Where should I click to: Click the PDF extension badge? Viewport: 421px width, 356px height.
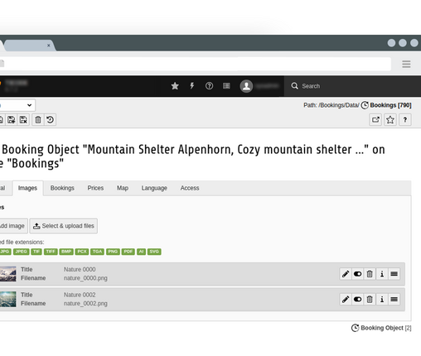[x=128, y=252]
